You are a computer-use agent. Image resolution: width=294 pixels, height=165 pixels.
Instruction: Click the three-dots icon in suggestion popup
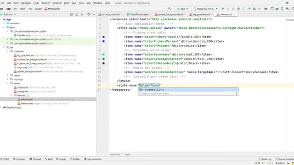(237, 93)
